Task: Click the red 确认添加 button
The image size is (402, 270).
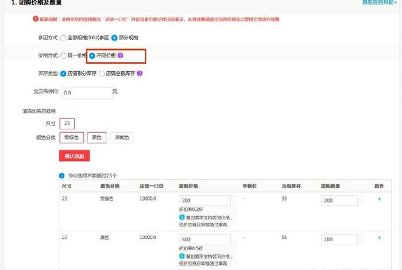Action: click(x=74, y=156)
